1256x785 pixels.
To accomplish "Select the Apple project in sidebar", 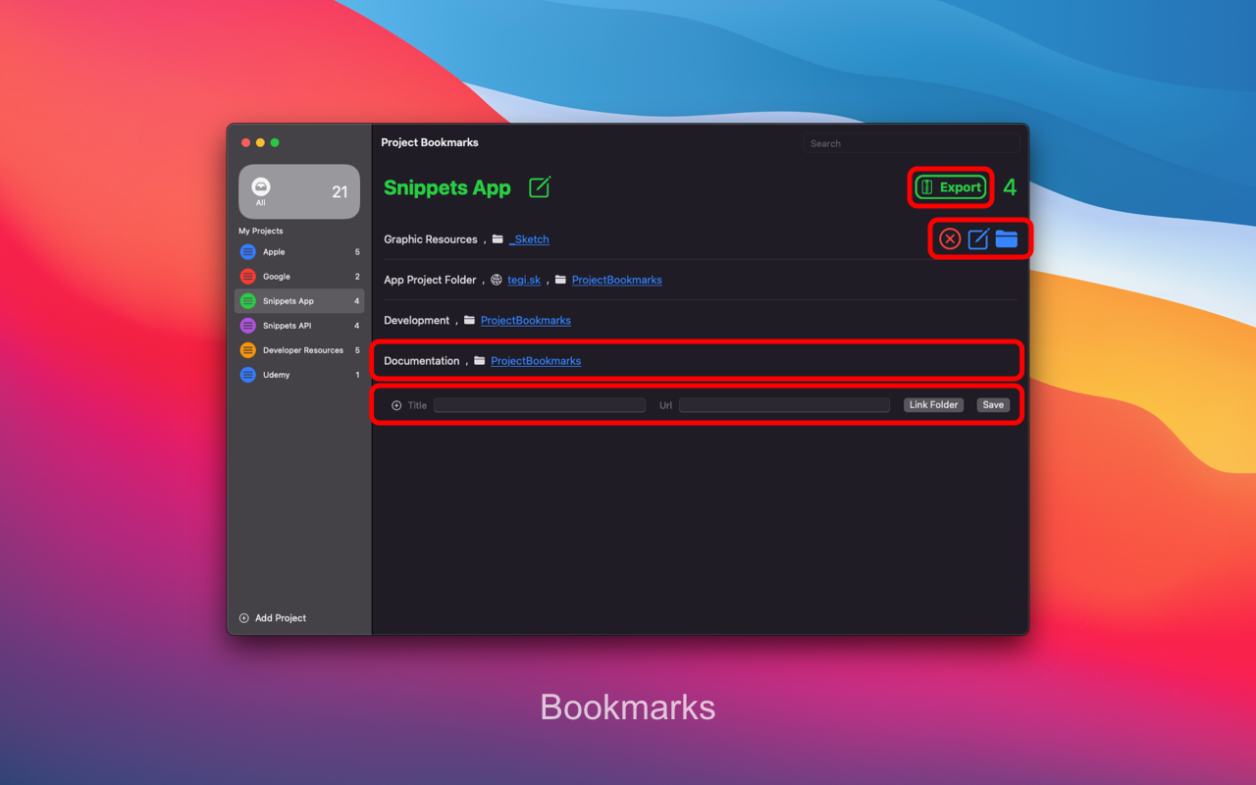I will click(299, 252).
